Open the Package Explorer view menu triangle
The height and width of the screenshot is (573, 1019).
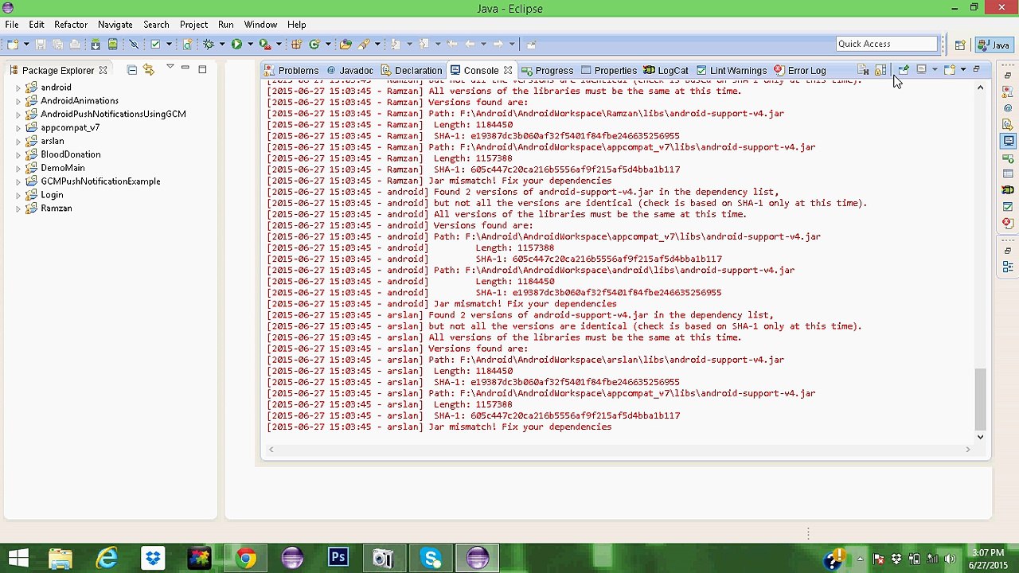pos(170,68)
